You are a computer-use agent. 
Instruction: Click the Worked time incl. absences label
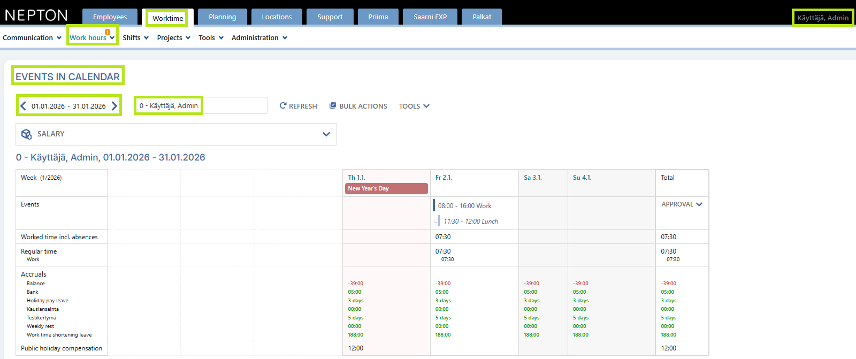tap(59, 237)
